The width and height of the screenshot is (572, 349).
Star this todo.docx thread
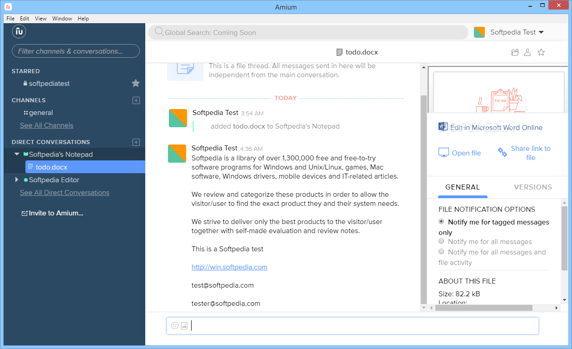541,52
